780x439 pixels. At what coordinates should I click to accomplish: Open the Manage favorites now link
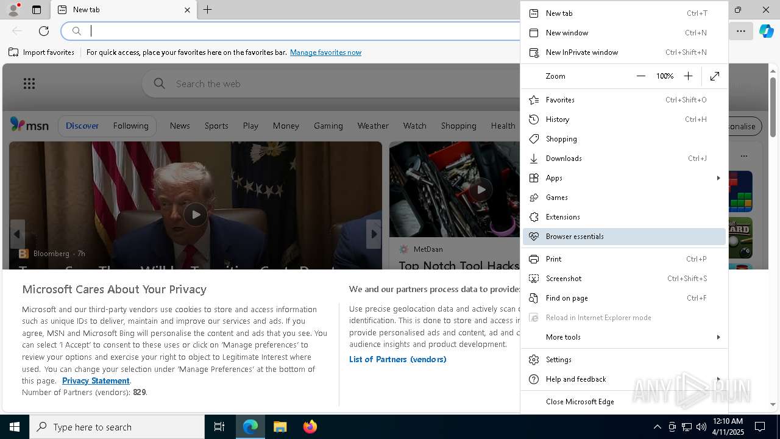point(325,52)
